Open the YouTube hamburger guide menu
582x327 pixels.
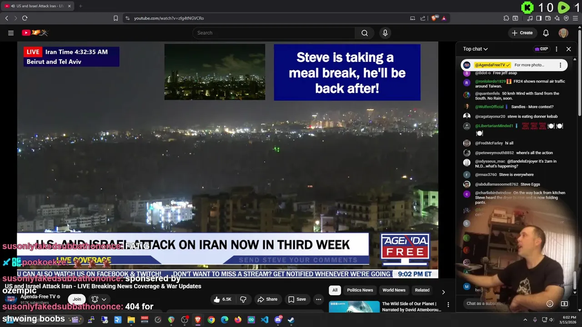[11, 33]
